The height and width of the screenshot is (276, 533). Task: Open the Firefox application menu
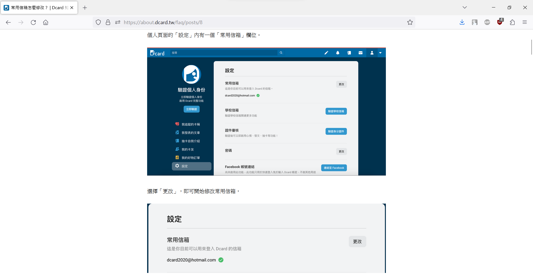pos(525,22)
